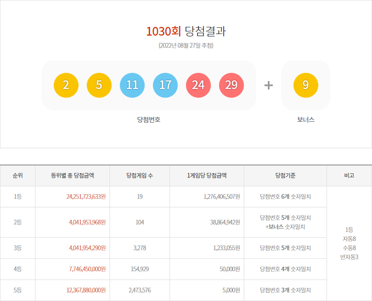
Task: Click the yellow ball number 2
Action: [x=66, y=85]
